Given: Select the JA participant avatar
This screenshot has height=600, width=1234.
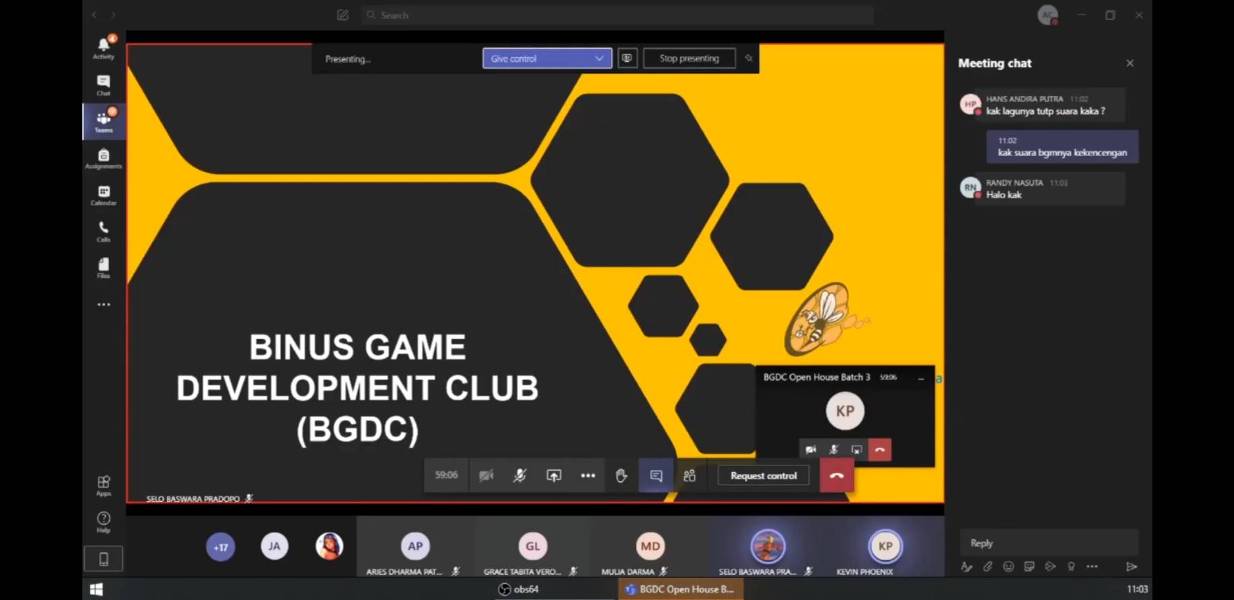Looking at the screenshot, I should pyautogui.click(x=275, y=546).
